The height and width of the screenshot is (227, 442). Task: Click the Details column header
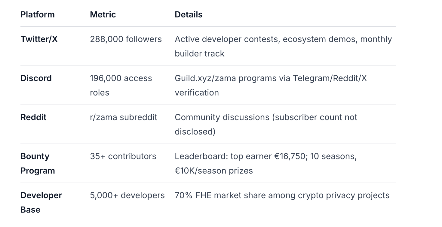(189, 14)
